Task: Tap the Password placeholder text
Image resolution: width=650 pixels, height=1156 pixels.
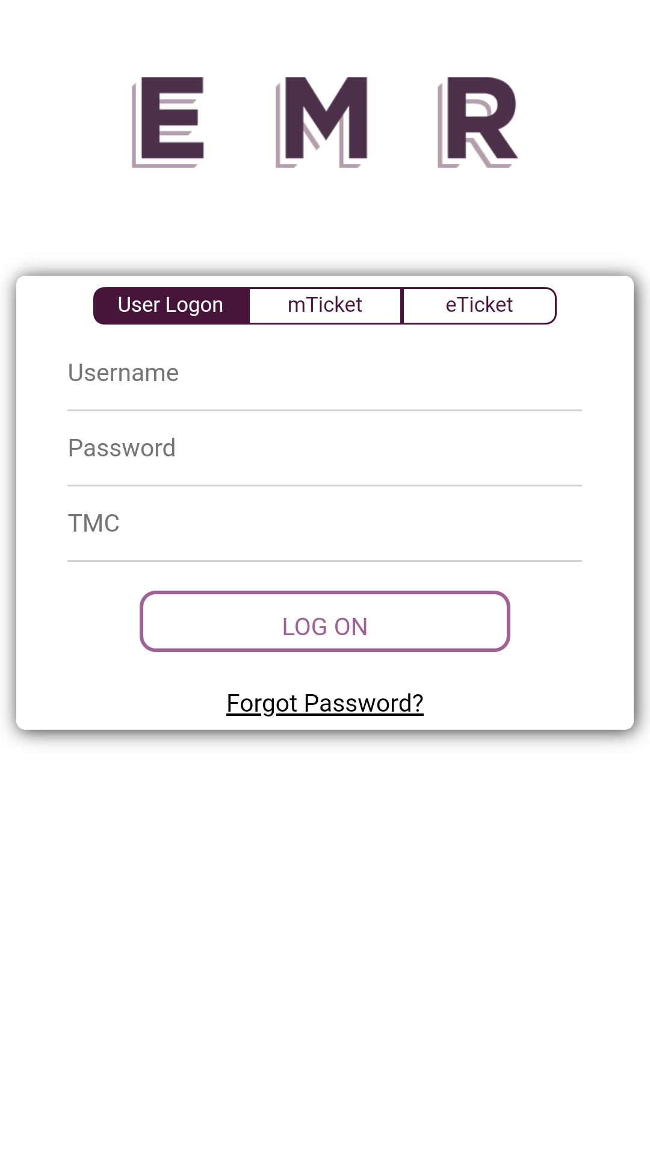Action: point(122,449)
